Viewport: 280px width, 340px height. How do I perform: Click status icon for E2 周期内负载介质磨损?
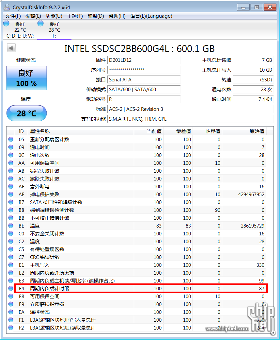[x=11, y=273]
